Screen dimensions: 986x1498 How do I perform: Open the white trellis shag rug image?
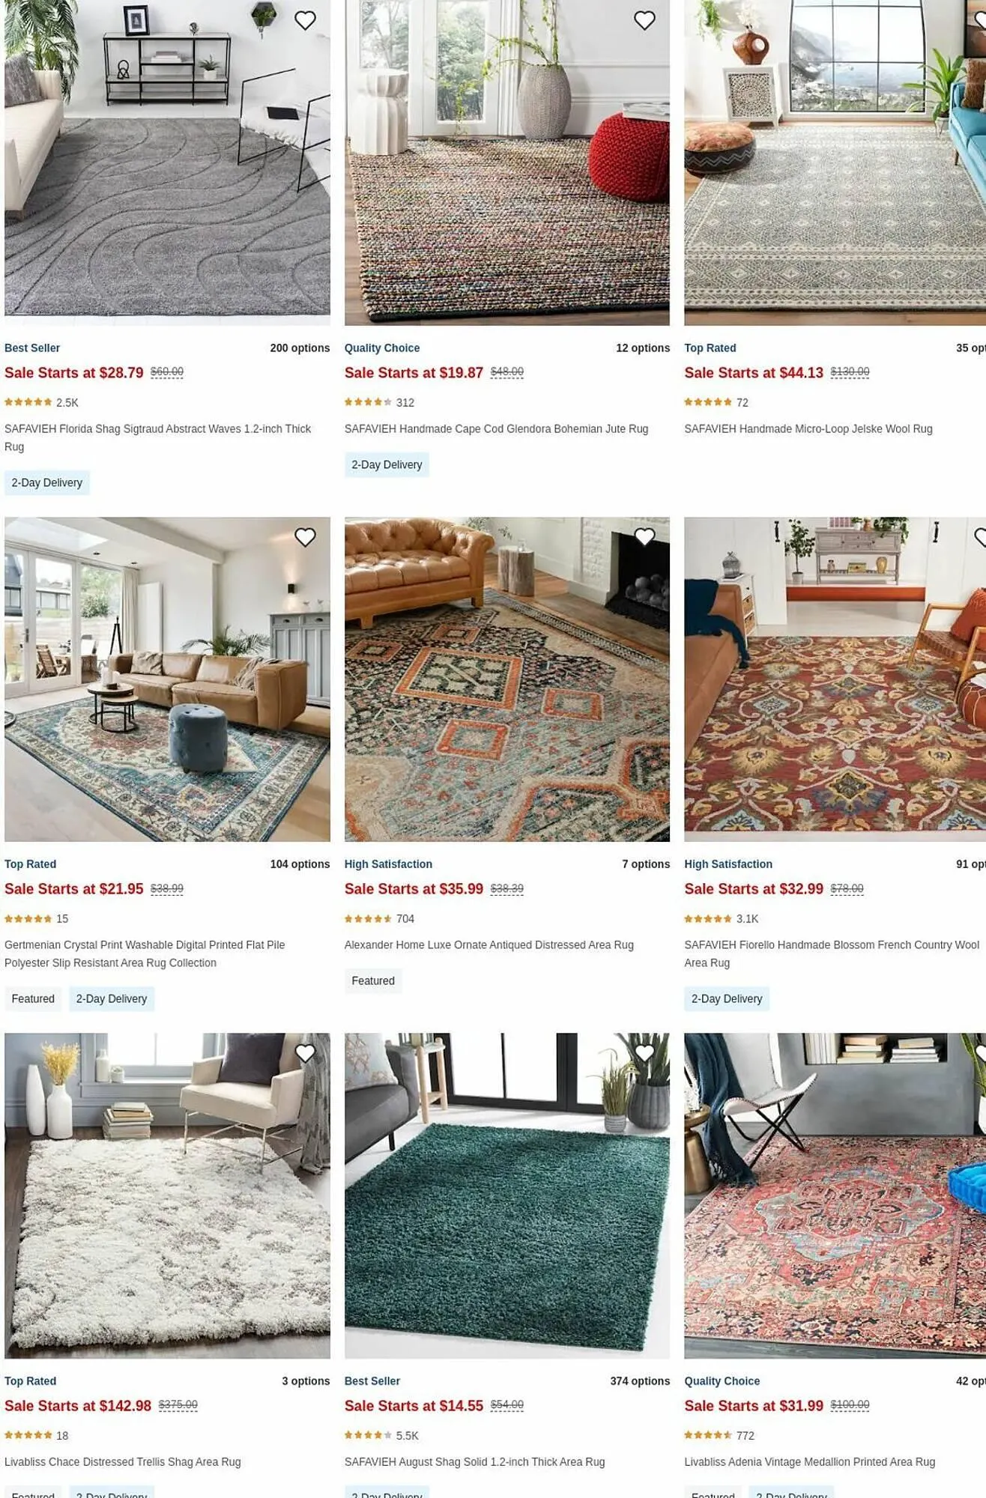(x=167, y=1195)
